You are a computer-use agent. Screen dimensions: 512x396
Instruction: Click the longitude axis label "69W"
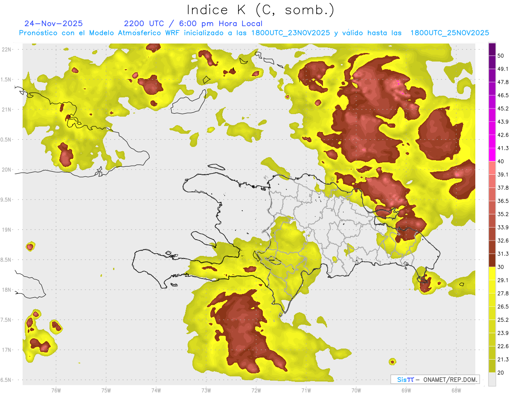point(406,390)
